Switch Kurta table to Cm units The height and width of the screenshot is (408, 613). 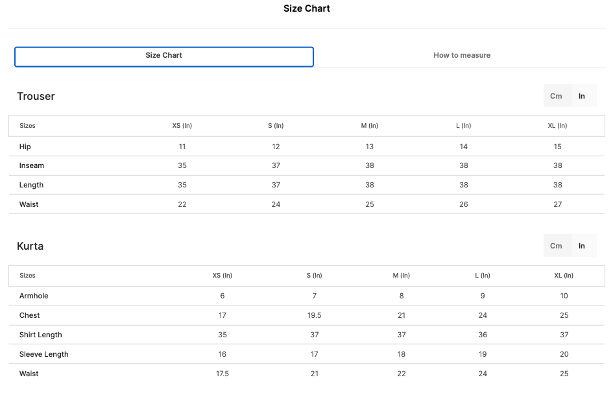pyautogui.click(x=556, y=246)
